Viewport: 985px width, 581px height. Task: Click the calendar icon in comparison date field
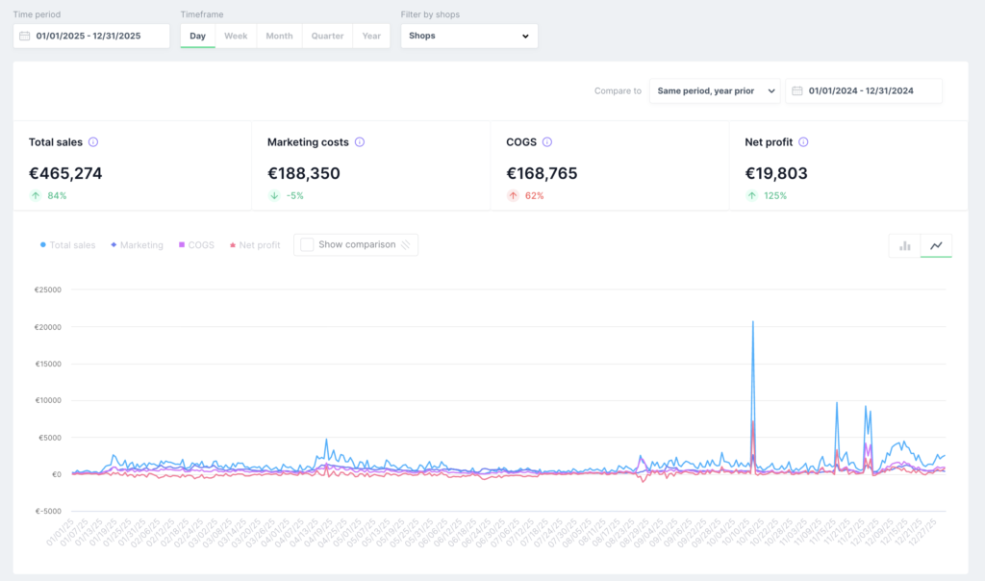pyautogui.click(x=797, y=91)
